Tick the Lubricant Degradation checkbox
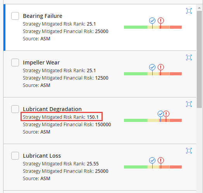The image size is (203, 193). [x=15, y=109]
